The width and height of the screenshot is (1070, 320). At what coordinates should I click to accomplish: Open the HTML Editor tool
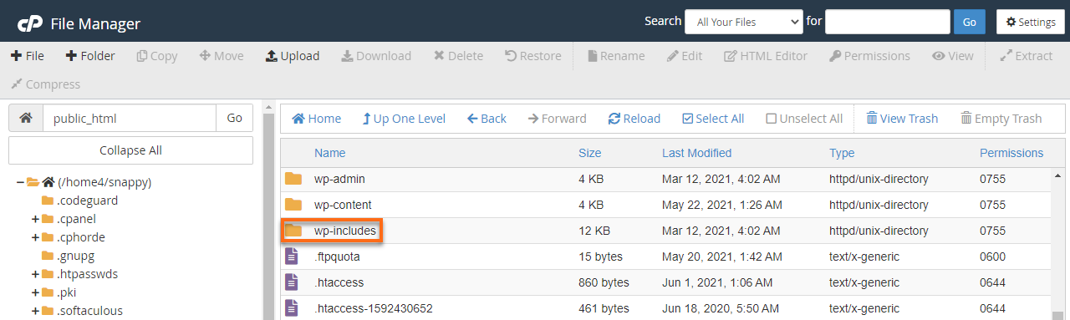pos(766,56)
